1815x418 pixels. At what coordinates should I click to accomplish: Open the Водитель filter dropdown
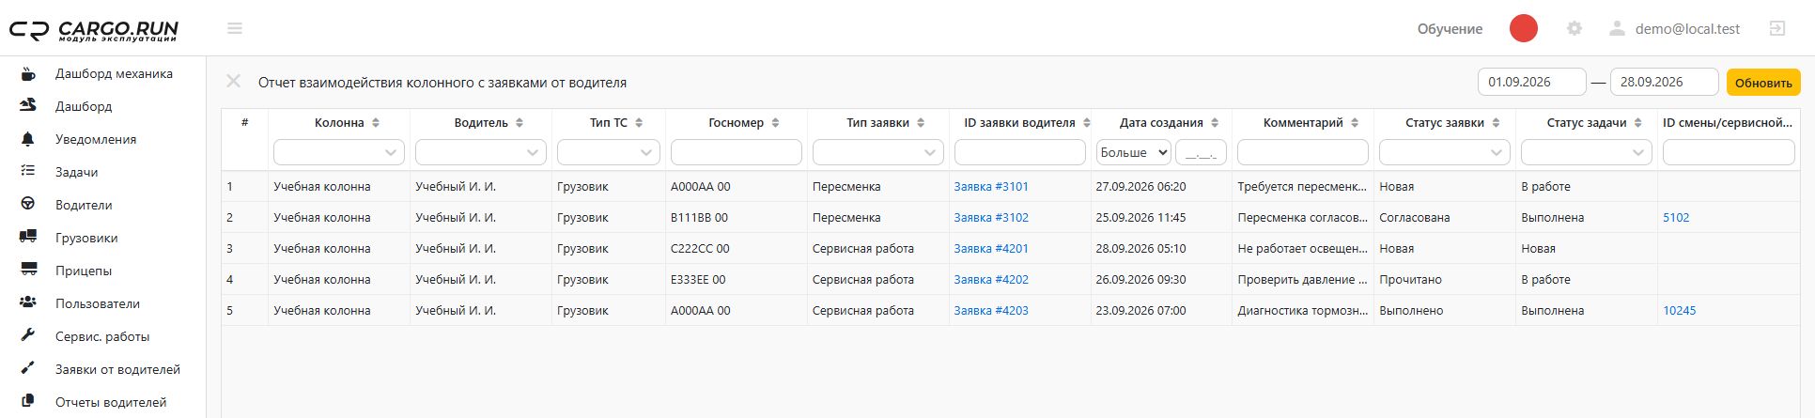tap(481, 152)
